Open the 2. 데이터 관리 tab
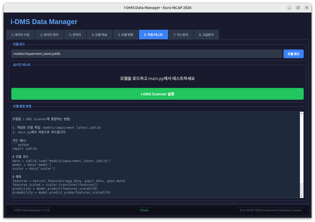 49,34
